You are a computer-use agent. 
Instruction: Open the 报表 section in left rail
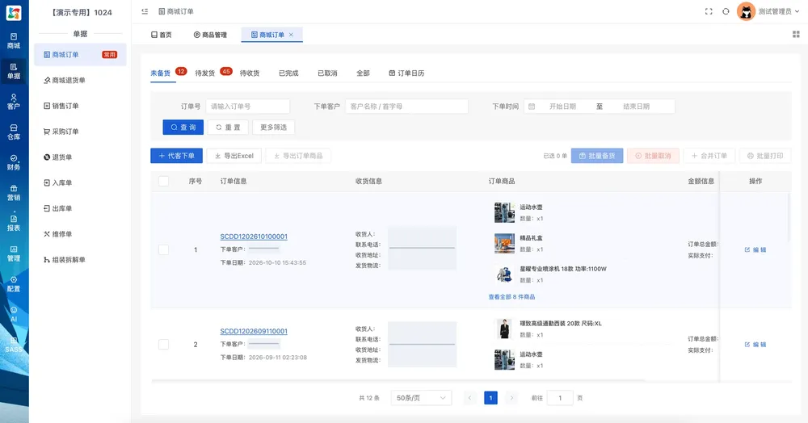(14, 223)
